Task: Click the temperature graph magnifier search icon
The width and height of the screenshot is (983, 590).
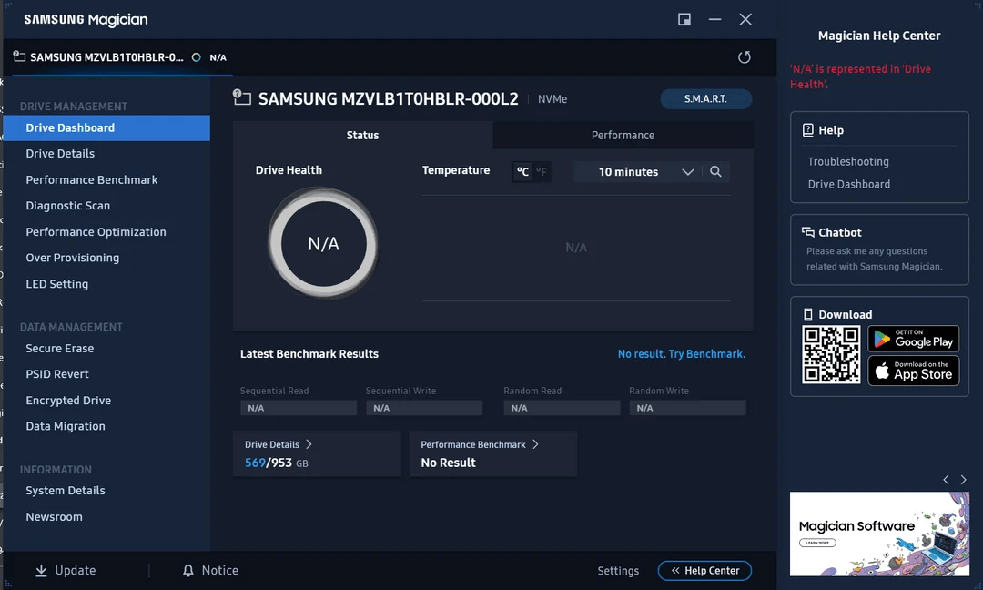Action: coord(715,172)
